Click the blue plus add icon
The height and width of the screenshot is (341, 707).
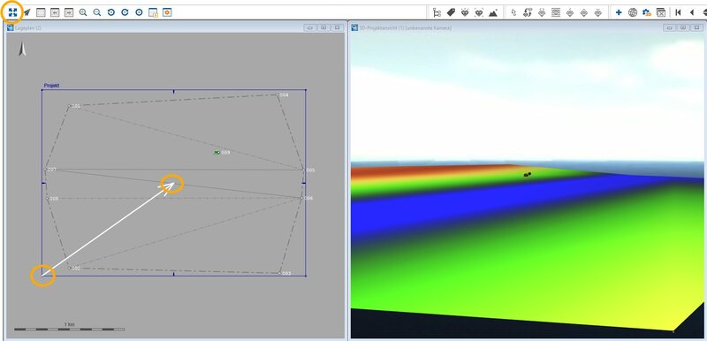[x=619, y=12]
